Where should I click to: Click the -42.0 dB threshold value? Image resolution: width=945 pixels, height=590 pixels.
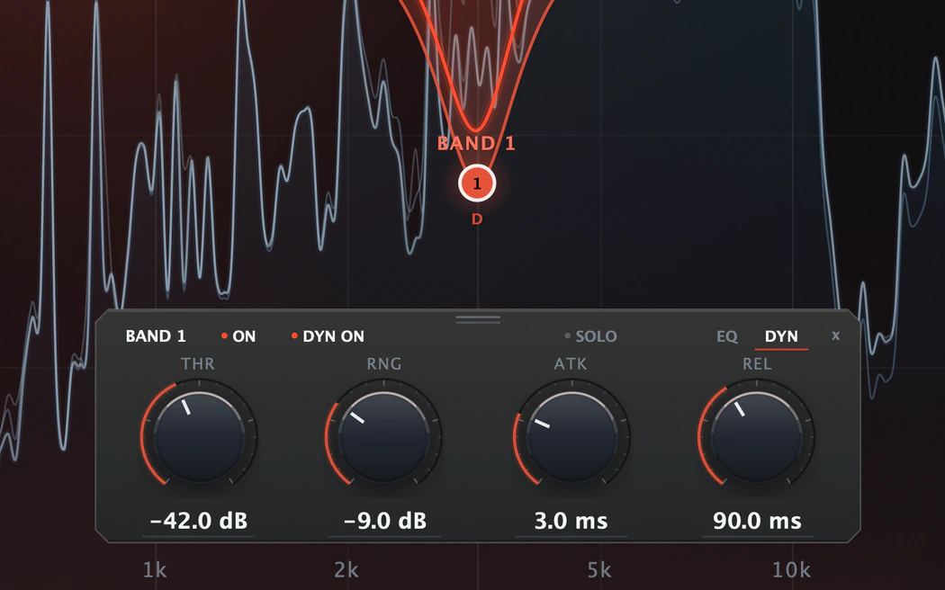pyautogui.click(x=198, y=520)
